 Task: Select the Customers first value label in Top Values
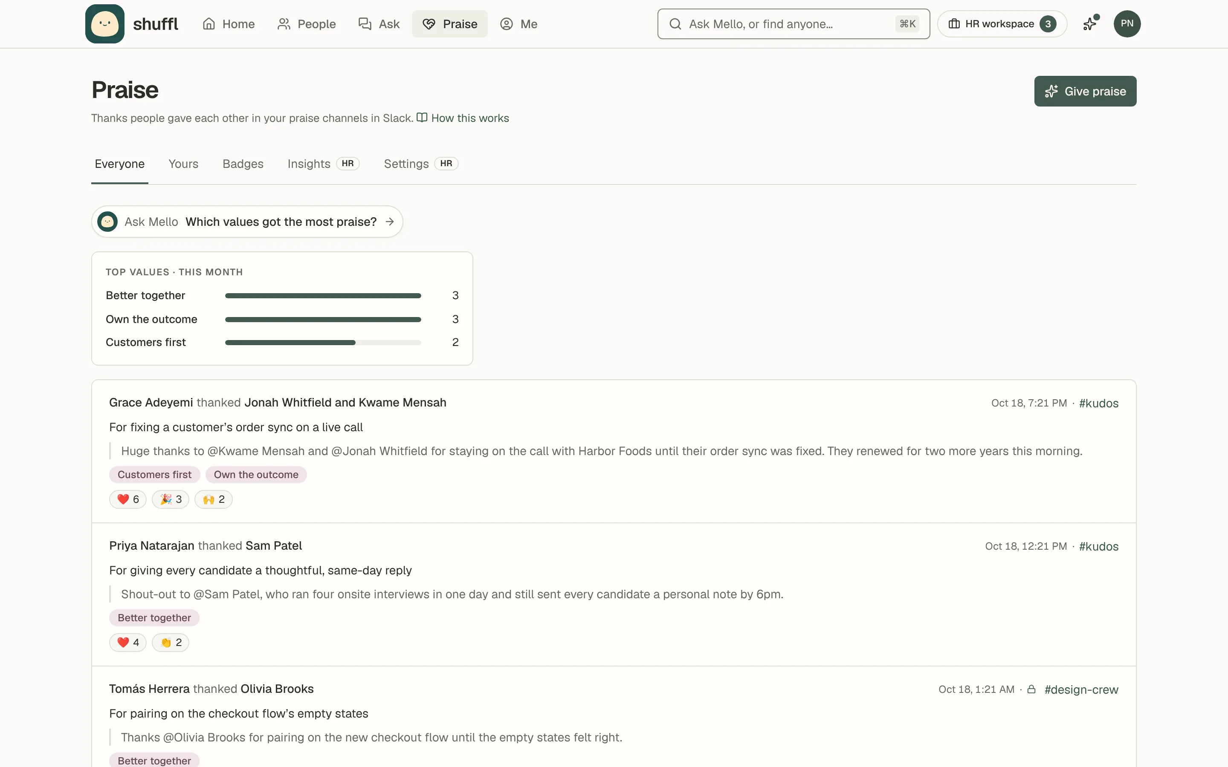click(x=146, y=343)
